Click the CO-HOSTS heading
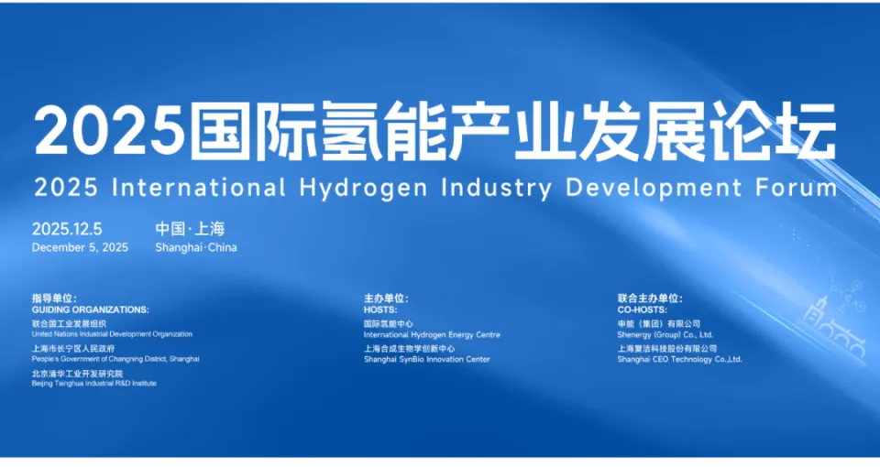 tap(643, 310)
